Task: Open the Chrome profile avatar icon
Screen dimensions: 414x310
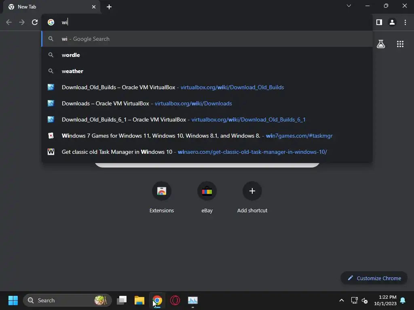Action: (x=392, y=22)
